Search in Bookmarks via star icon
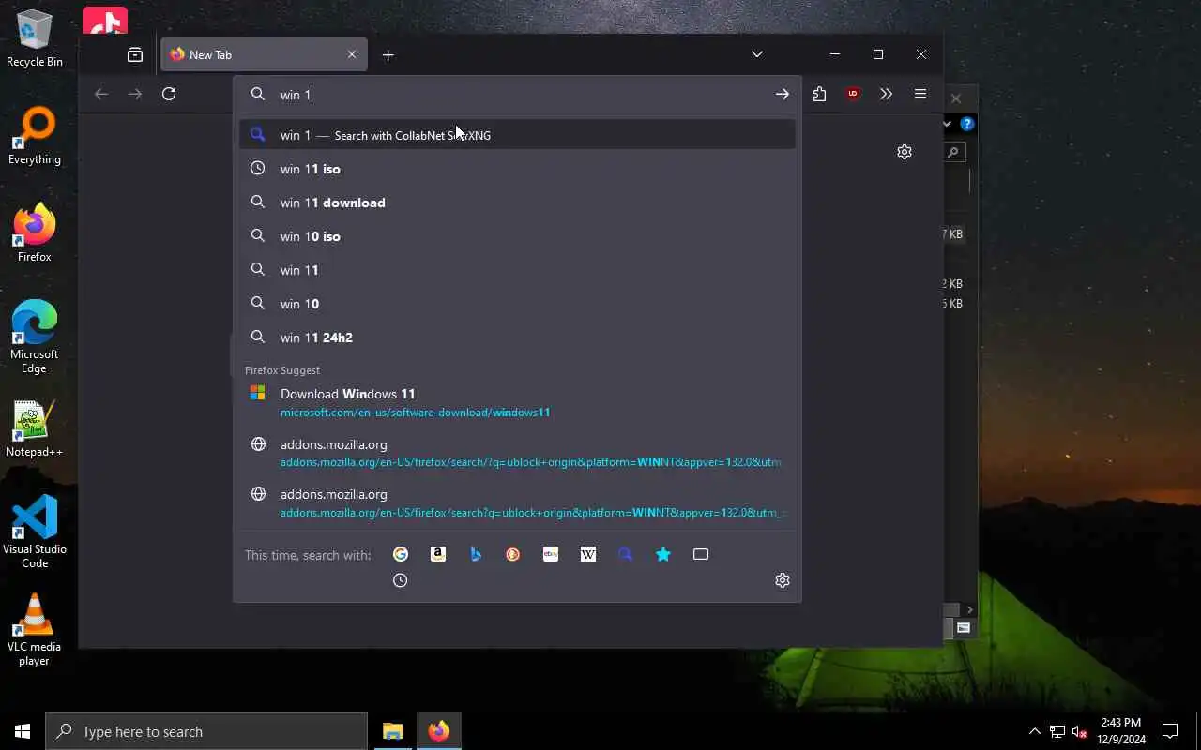 663,554
